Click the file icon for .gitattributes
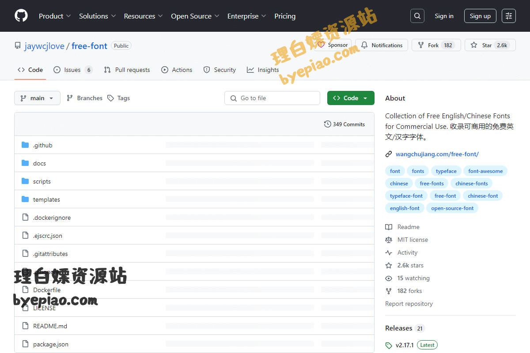The image size is (530, 353). coord(25,254)
